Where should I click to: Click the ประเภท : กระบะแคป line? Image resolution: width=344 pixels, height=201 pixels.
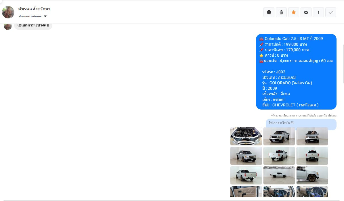pyautogui.click(x=279, y=77)
